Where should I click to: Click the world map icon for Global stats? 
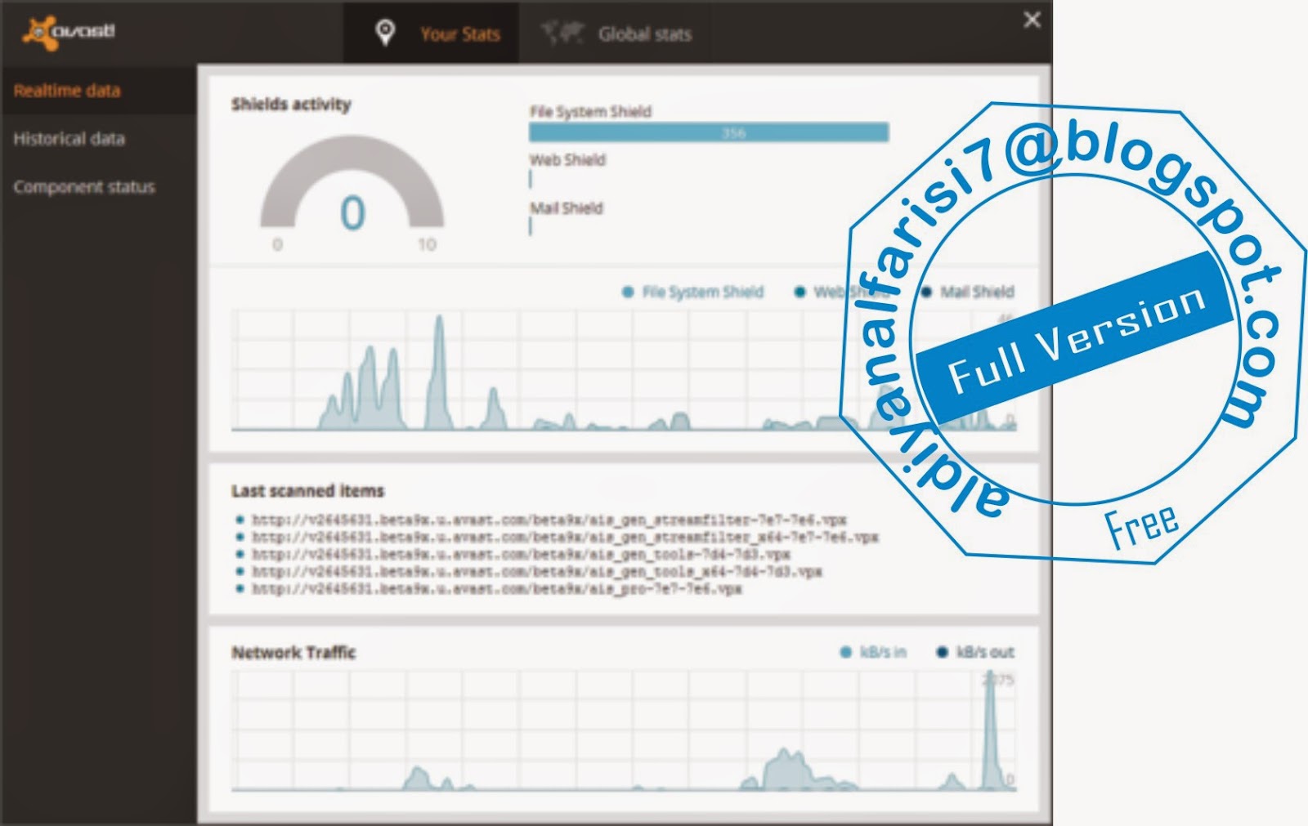(x=562, y=33)
